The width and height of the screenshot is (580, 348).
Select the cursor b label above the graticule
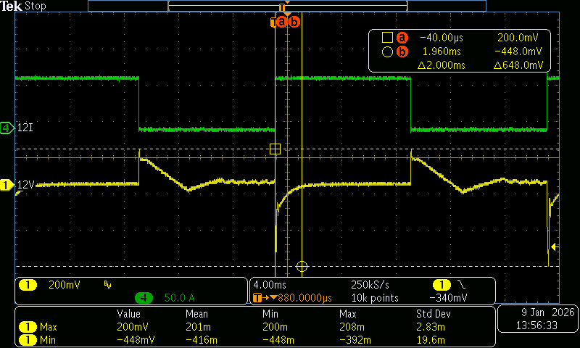click(x=294, y=22)
